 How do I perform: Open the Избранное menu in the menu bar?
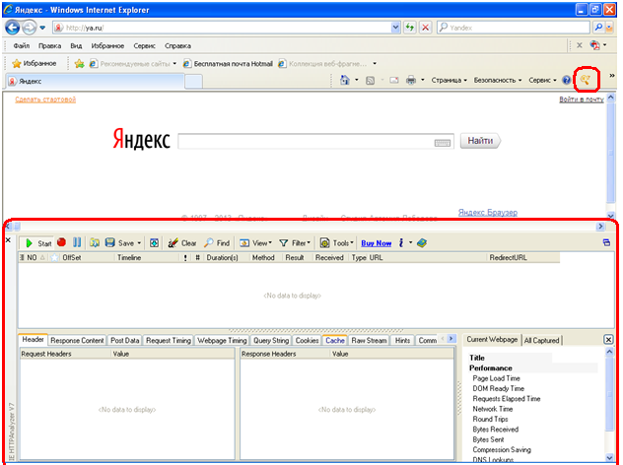[107, 46]
